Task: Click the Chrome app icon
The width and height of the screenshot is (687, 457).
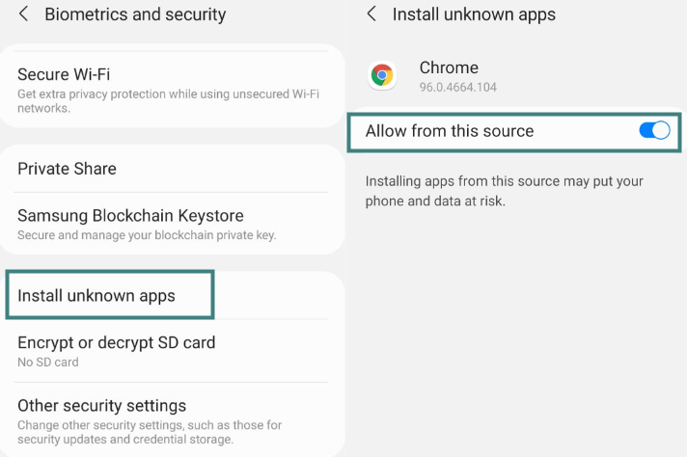Action: tap(383, 75)
